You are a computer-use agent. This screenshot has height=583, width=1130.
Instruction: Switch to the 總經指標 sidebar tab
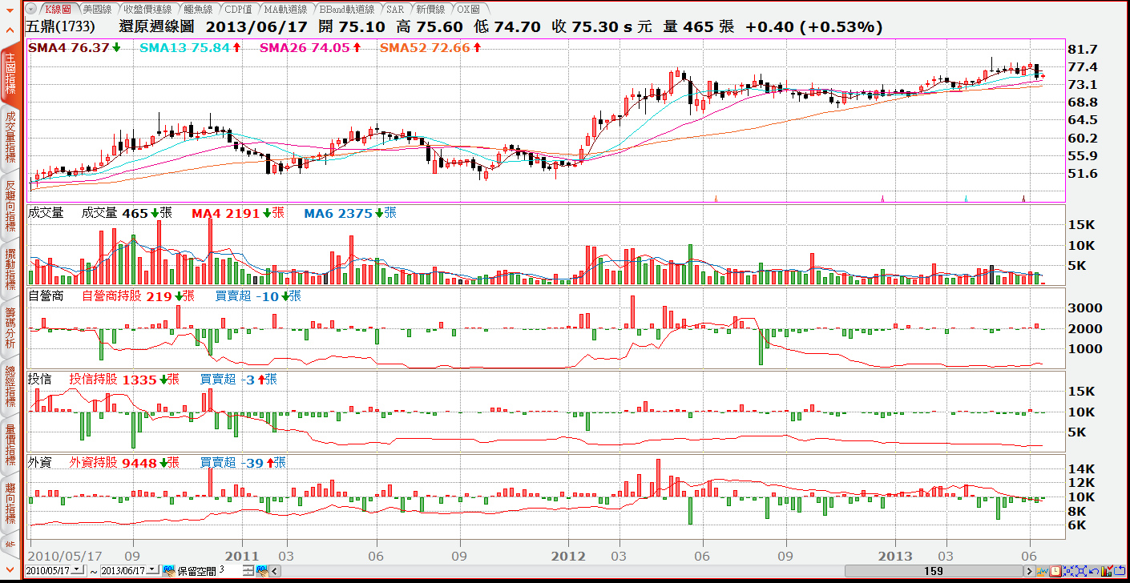(x=10, y=385)
